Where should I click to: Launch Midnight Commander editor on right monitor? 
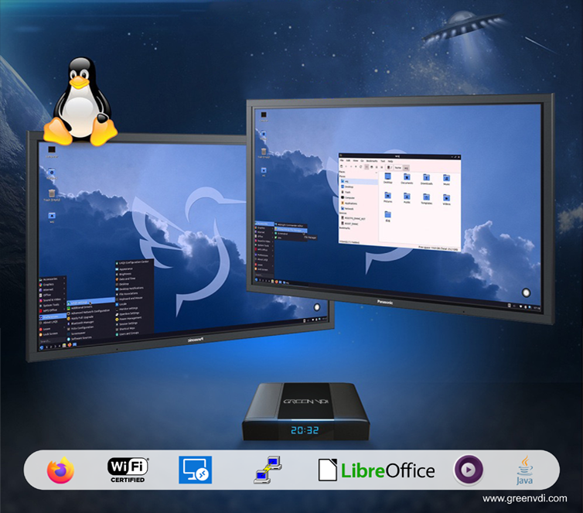click(291, 225)
